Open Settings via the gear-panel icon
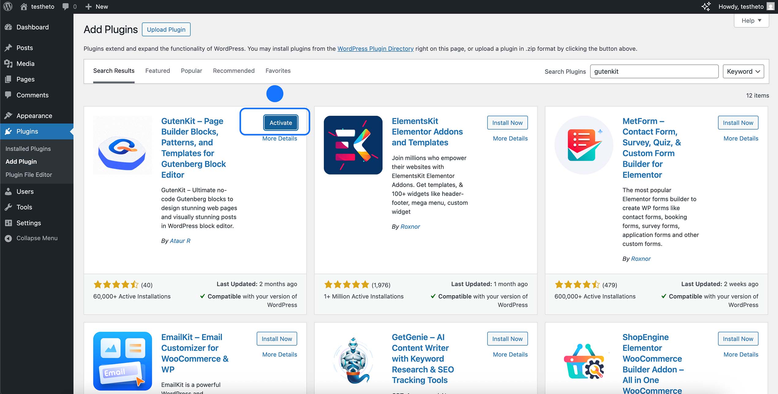Screen dimensions: 778x394 point(9,223)
